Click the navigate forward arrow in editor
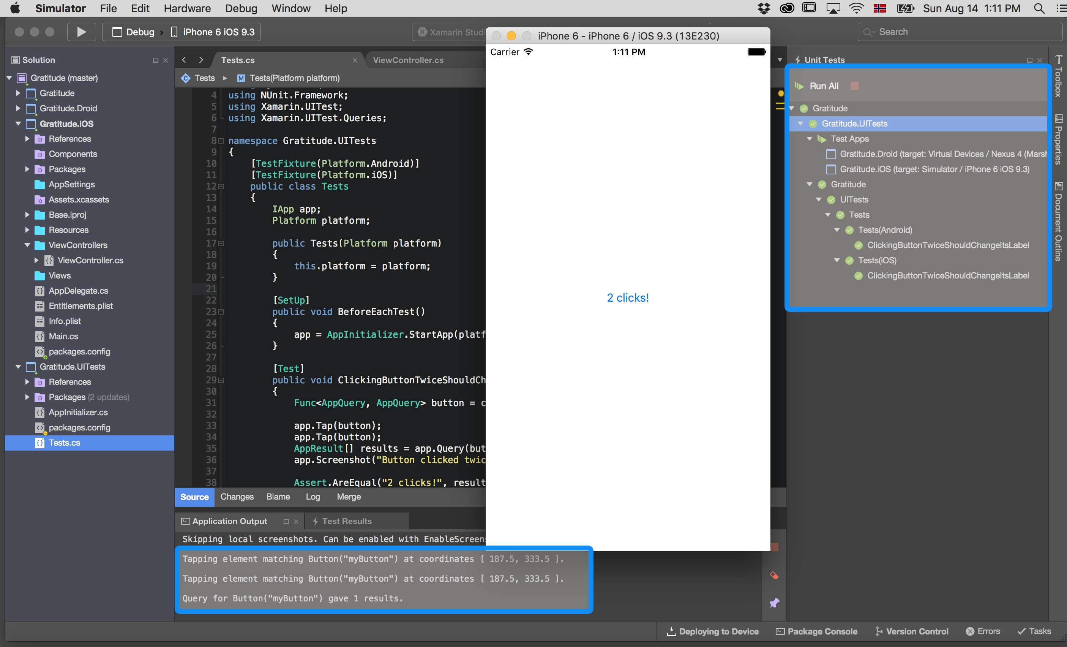This screenshot has width=1067, height=647. [x=201, y=60]
